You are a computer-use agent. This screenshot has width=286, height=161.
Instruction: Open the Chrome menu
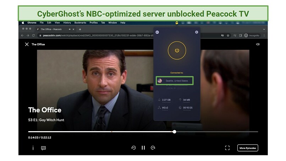(32, 23)
